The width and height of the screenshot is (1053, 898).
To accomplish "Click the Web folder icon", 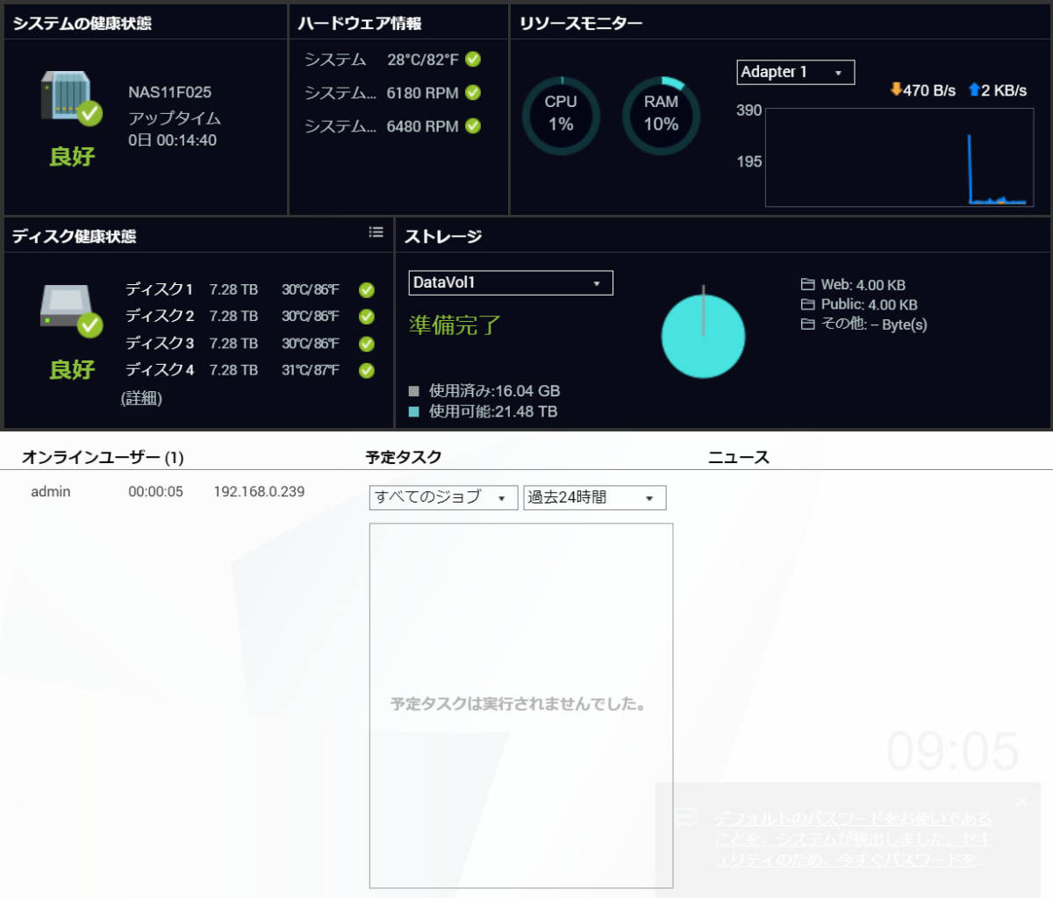I will [x=807, y=284].
